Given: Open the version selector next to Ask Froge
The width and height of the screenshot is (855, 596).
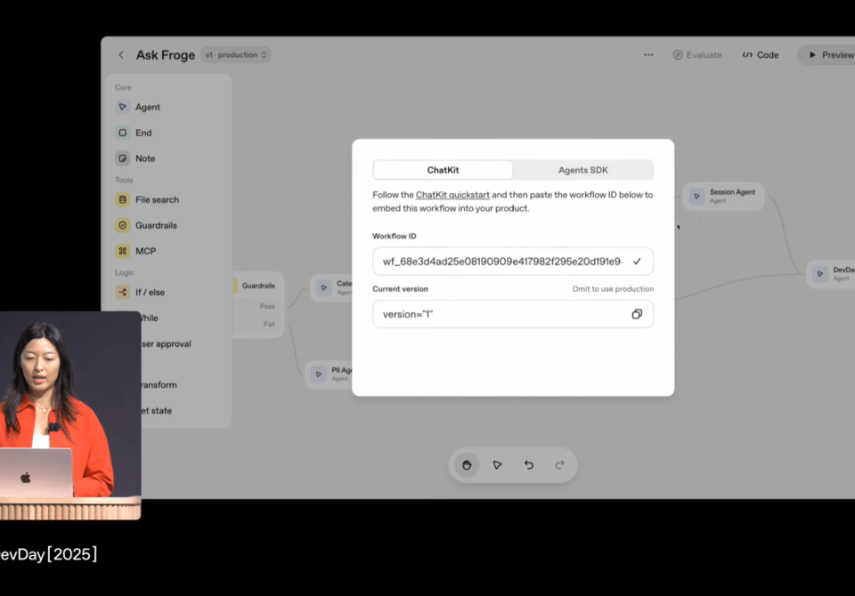Looking at the screenshot, I should click(x=234, y=54).
